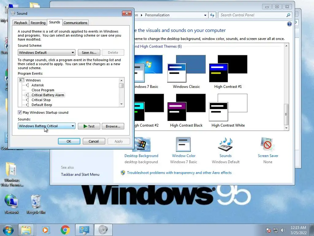Select the Default Beep event
Image resolution: width=314 pixels, height=236 pixels.
point(42,105)
